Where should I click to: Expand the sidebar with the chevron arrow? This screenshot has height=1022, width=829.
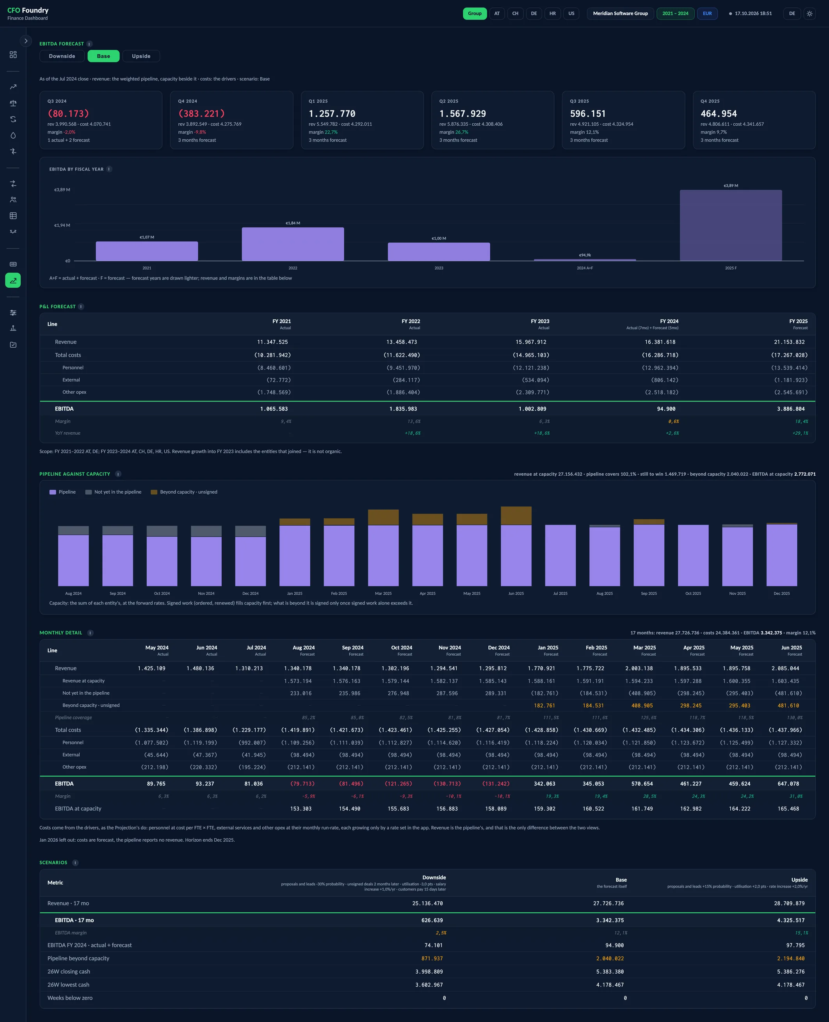pyautogui.click(x=26, y=41)
